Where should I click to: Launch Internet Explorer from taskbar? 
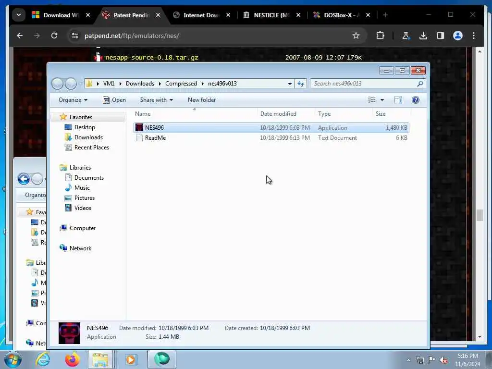[43, 359]
